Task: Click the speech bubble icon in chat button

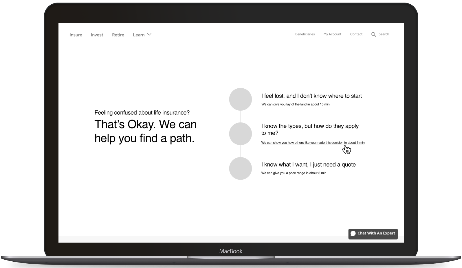Action: tap(353, 234)
